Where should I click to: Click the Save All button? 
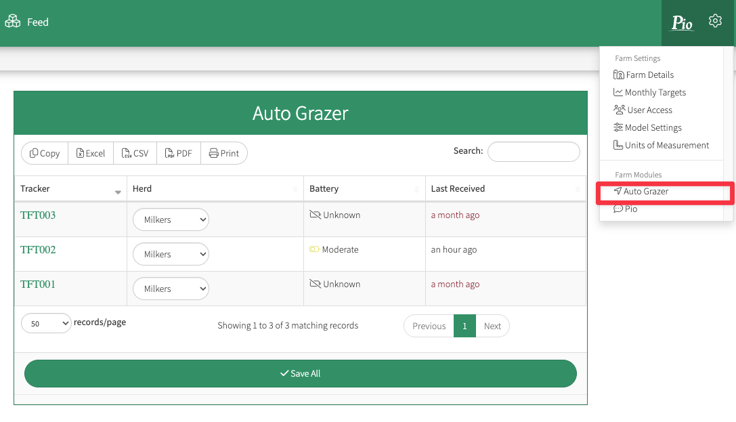(x=301, y=373)
